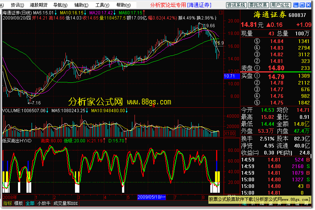Viewport: 315px width, 210px height.
Task: Click the 海通证券 stock name header
Action: pyautogui.click(x=270, y=15)
